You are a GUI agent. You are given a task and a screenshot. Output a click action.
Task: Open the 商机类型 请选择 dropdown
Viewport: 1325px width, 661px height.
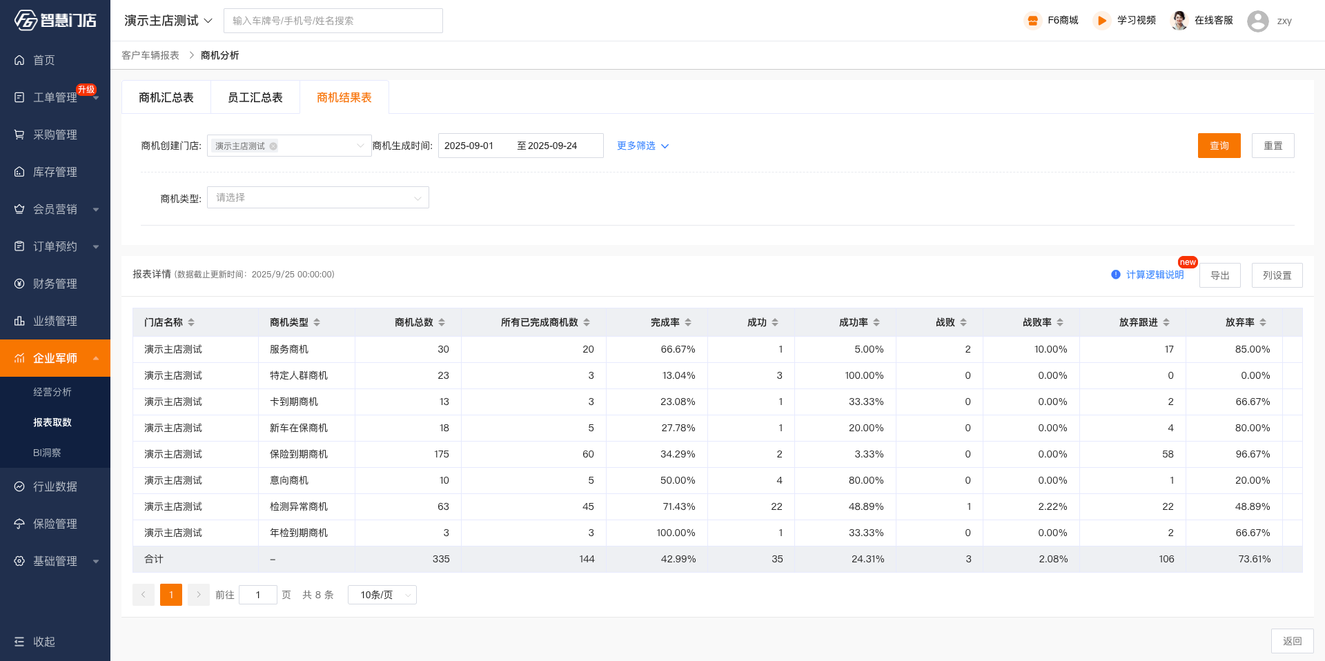point(318,197)
